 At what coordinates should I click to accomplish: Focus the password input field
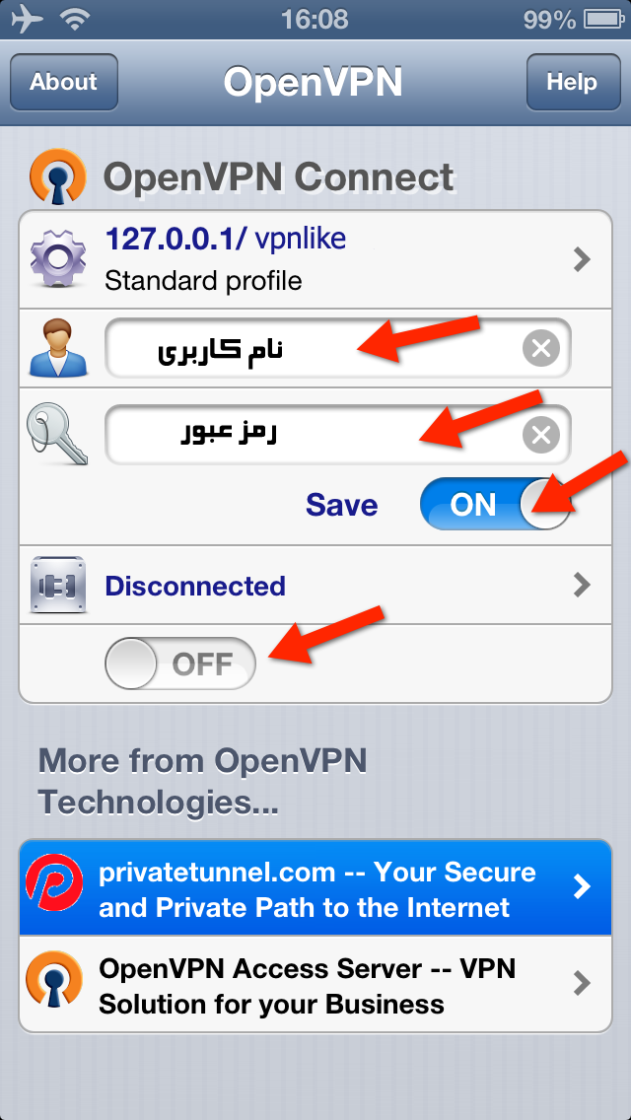tap(338, 434)
